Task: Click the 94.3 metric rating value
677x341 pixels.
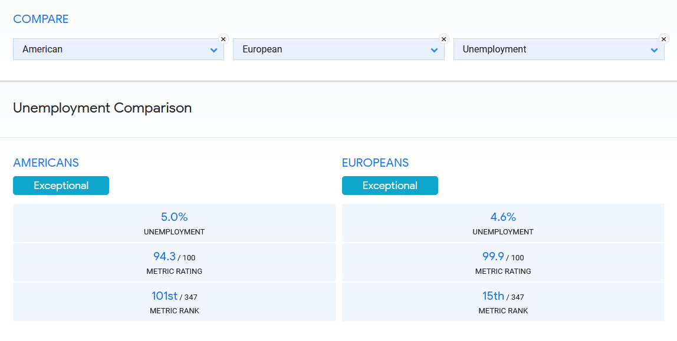Action: tap(165, 256)
